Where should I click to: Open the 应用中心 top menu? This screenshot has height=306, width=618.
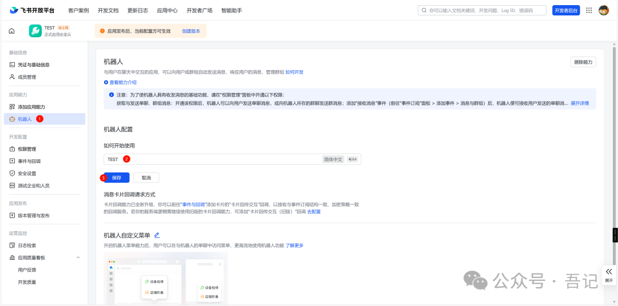click(167, 10)
